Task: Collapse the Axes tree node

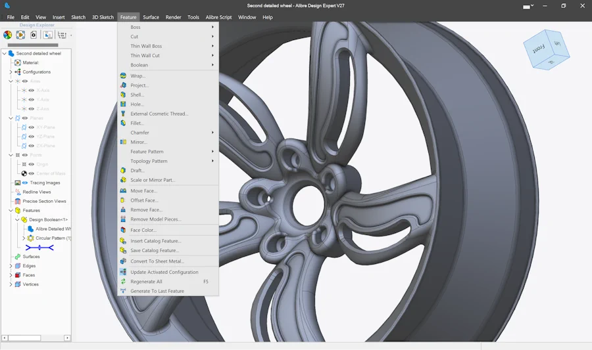Action: tap(11, 81)
